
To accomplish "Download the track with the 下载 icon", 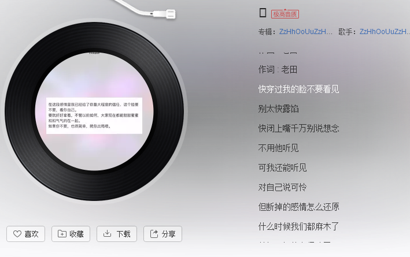I will [107, 233].
